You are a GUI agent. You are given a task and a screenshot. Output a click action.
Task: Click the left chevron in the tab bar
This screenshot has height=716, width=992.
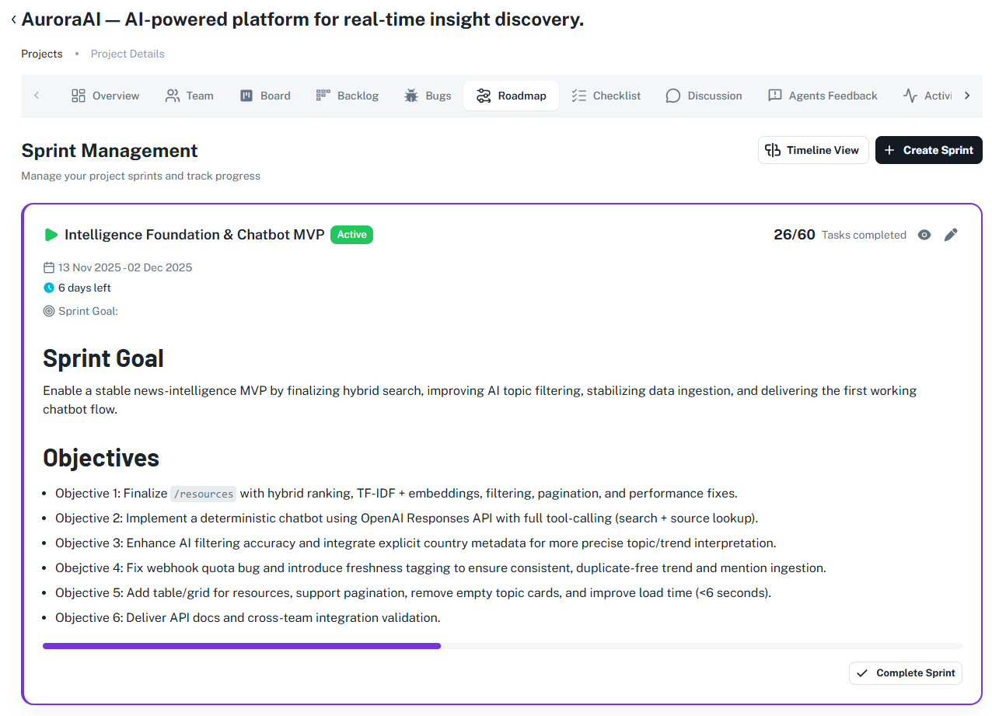tap(37, 95)
